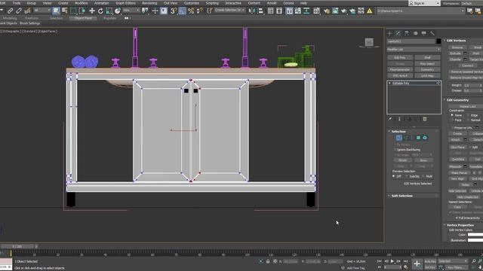Click the vertex Color swatch

pyautogui.click(x=475, y=235)
